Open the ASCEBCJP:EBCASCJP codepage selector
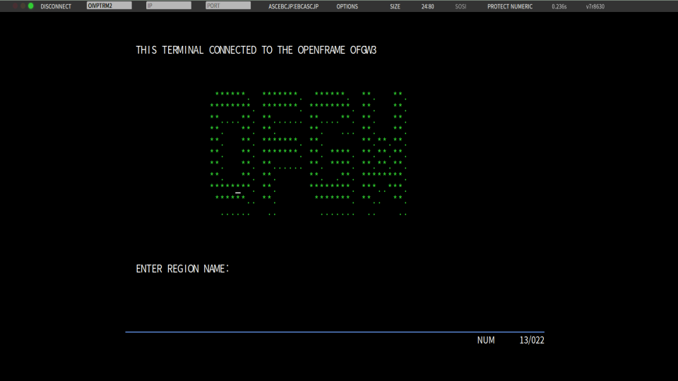 click(293, 6)
